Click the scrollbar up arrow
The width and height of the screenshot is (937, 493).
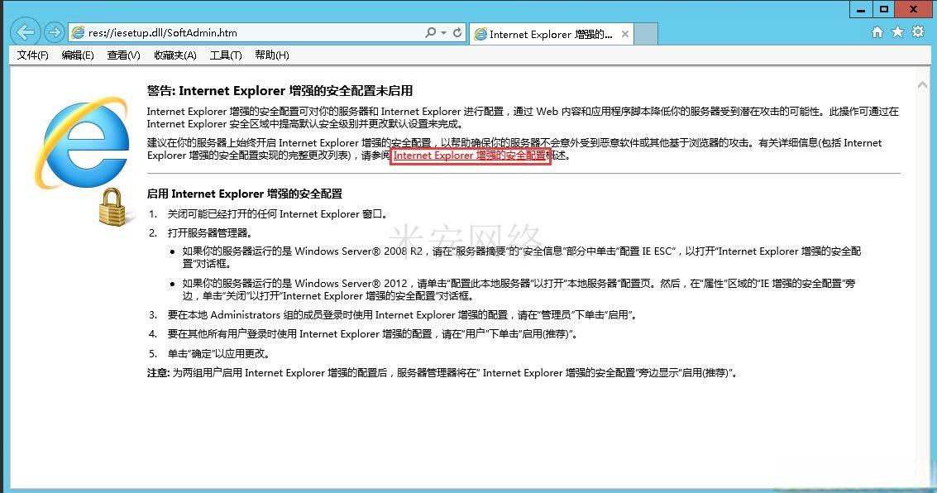(x=922, y=85)
